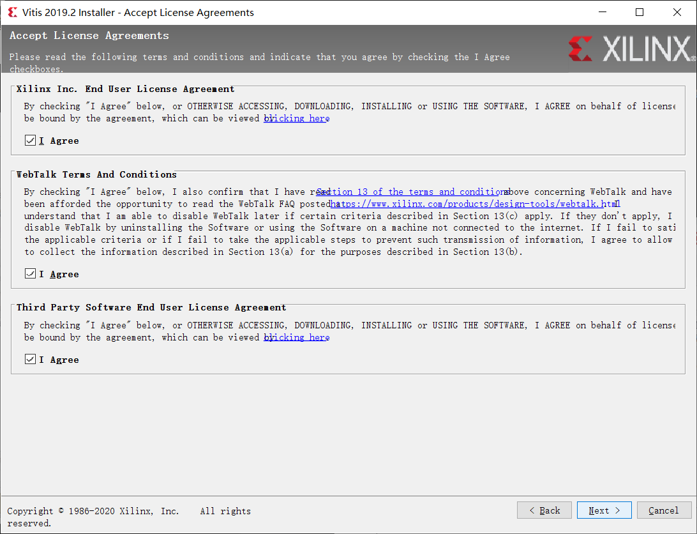
Task: Maximize the installer window
Action: click(640, 12)
